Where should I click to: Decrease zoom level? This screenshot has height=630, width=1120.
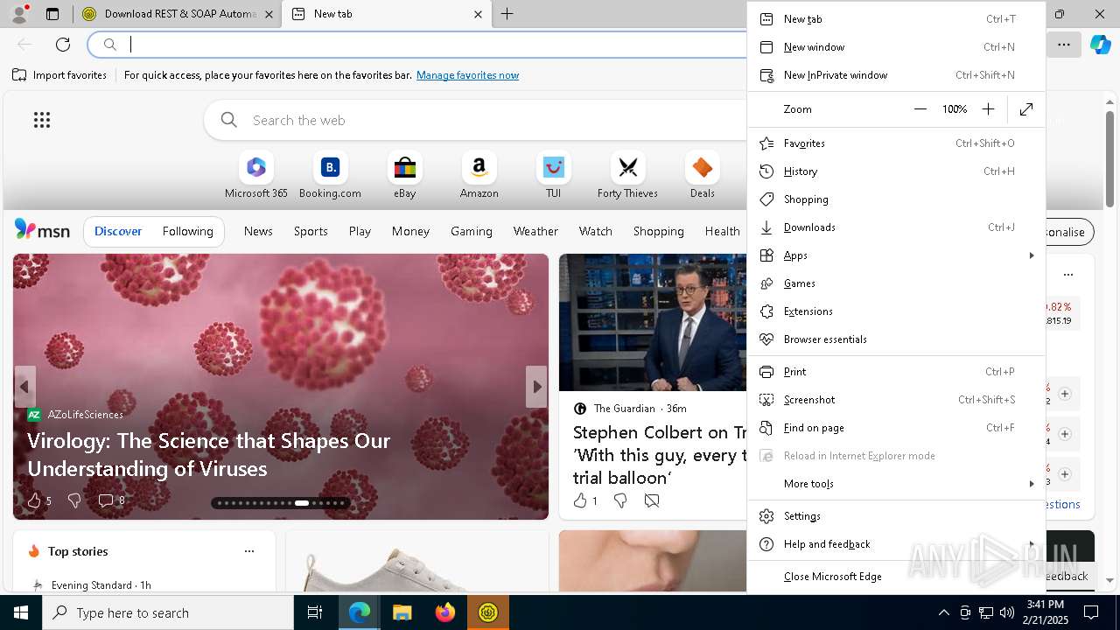pyautogui.click(x=920, y=109)
